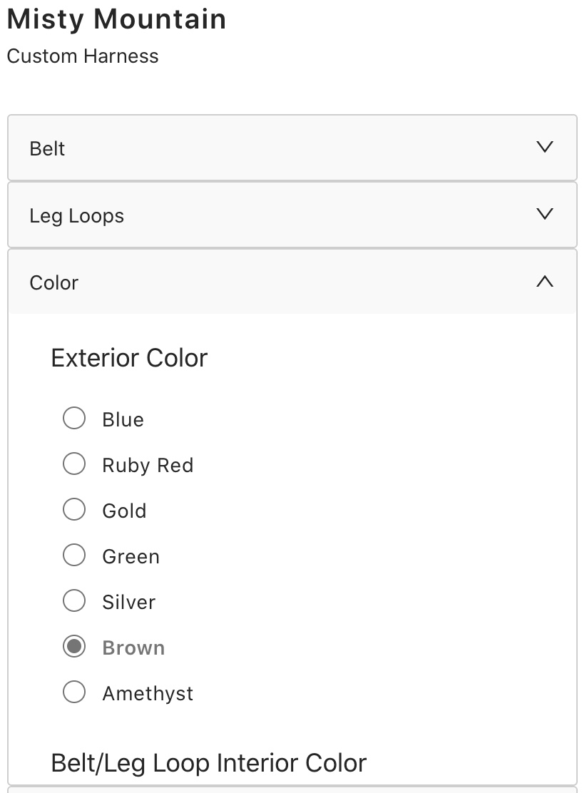Choose Ruby Red radio button

pyautogui.click(x=74, y=464)
